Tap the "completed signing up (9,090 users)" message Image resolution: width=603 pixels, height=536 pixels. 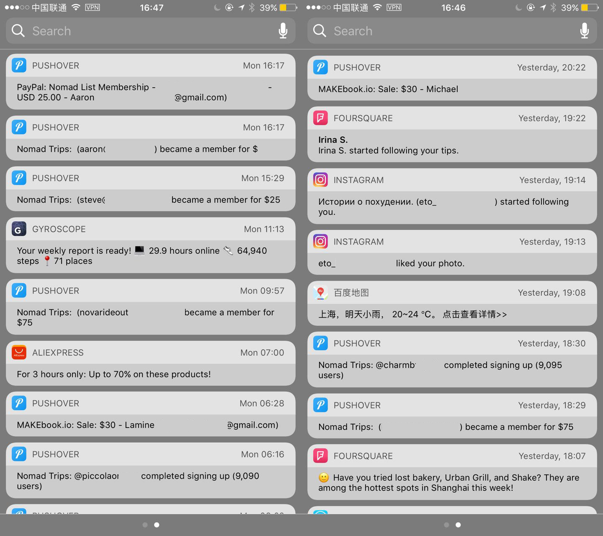tap(138, 481)
